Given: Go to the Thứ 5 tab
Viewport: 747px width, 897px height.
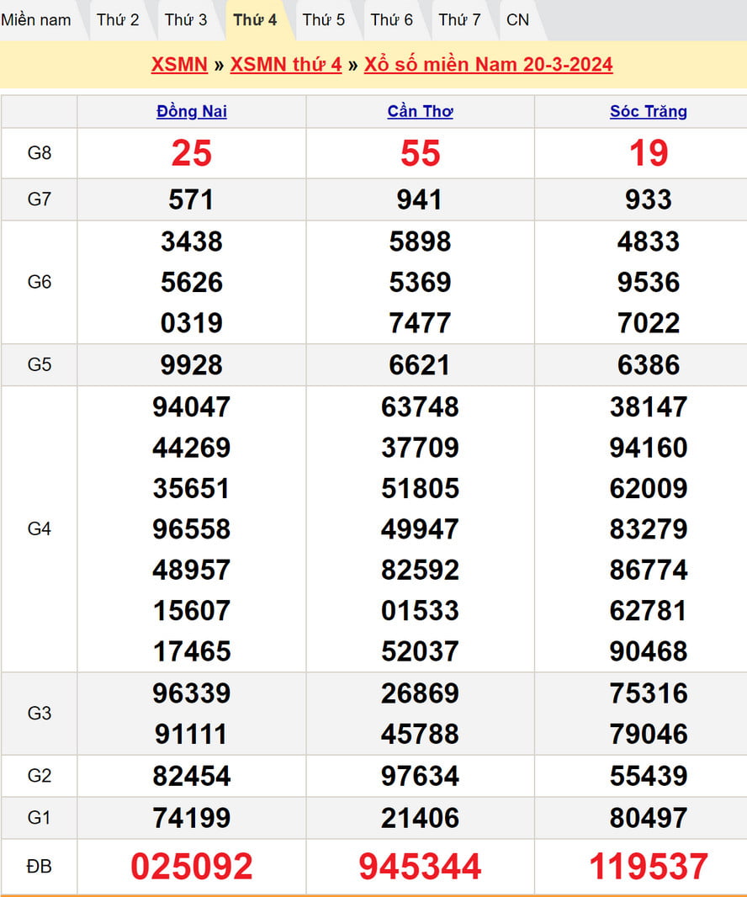Looking at the screenshot, I should click(x=324, y=19).
